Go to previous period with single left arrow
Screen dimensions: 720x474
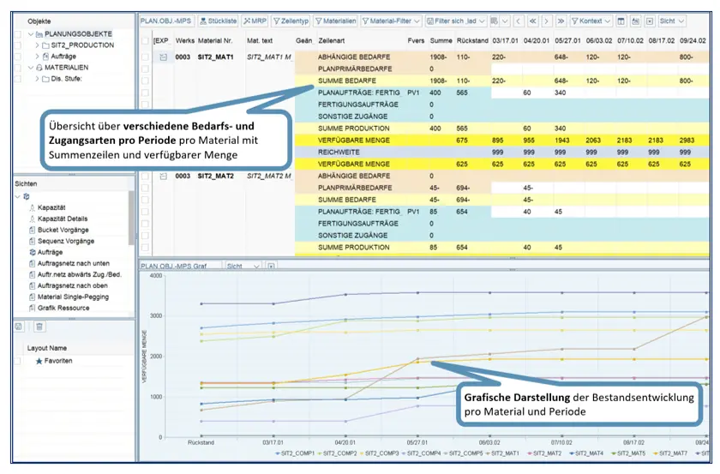(519, 21)
